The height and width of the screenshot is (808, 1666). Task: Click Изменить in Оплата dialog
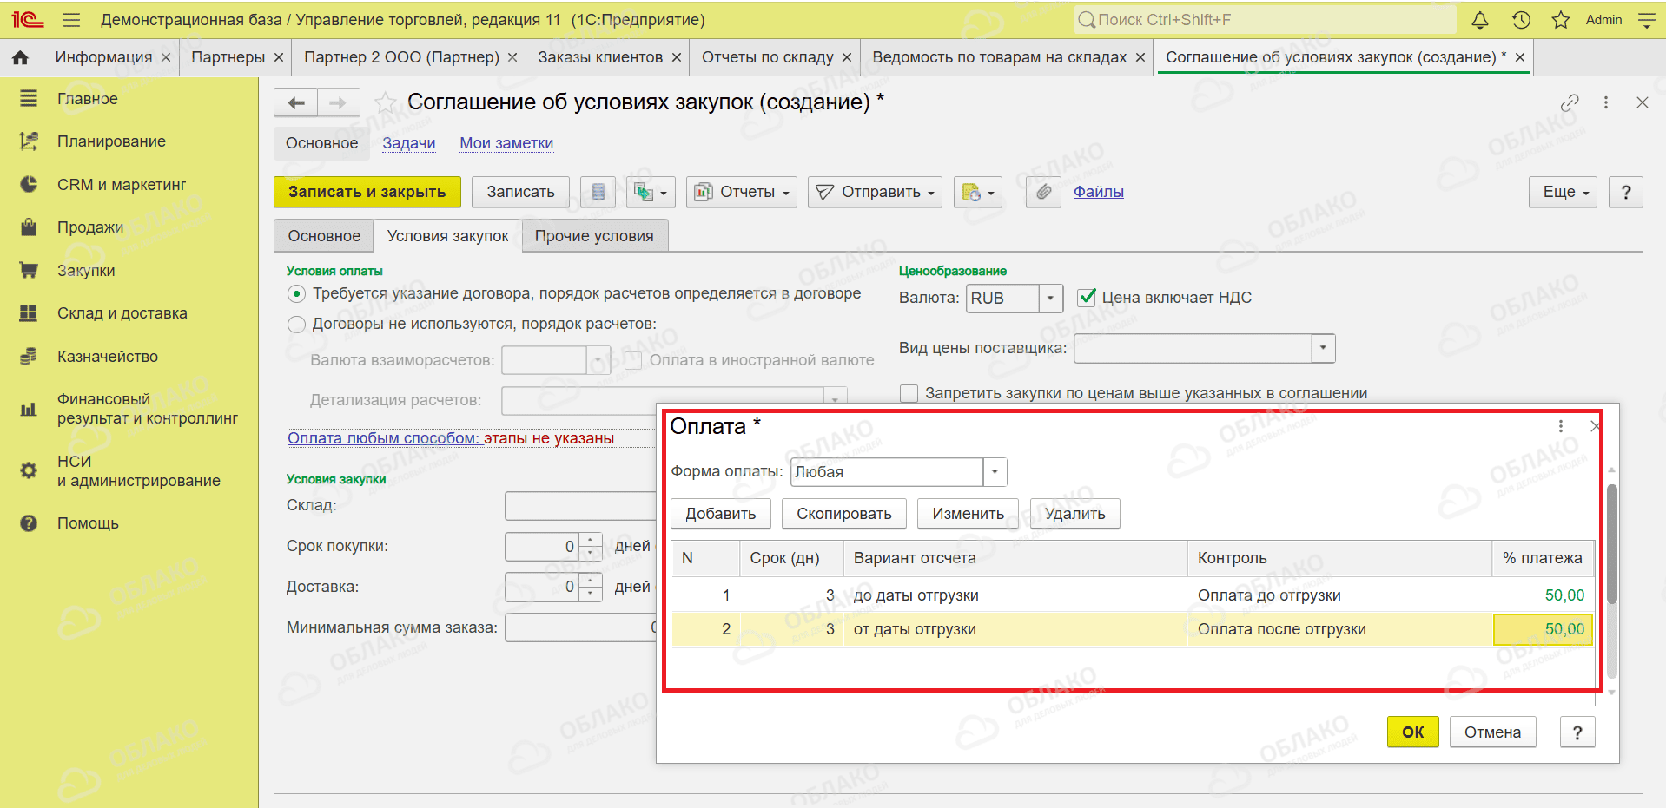[x=969, y=514]
